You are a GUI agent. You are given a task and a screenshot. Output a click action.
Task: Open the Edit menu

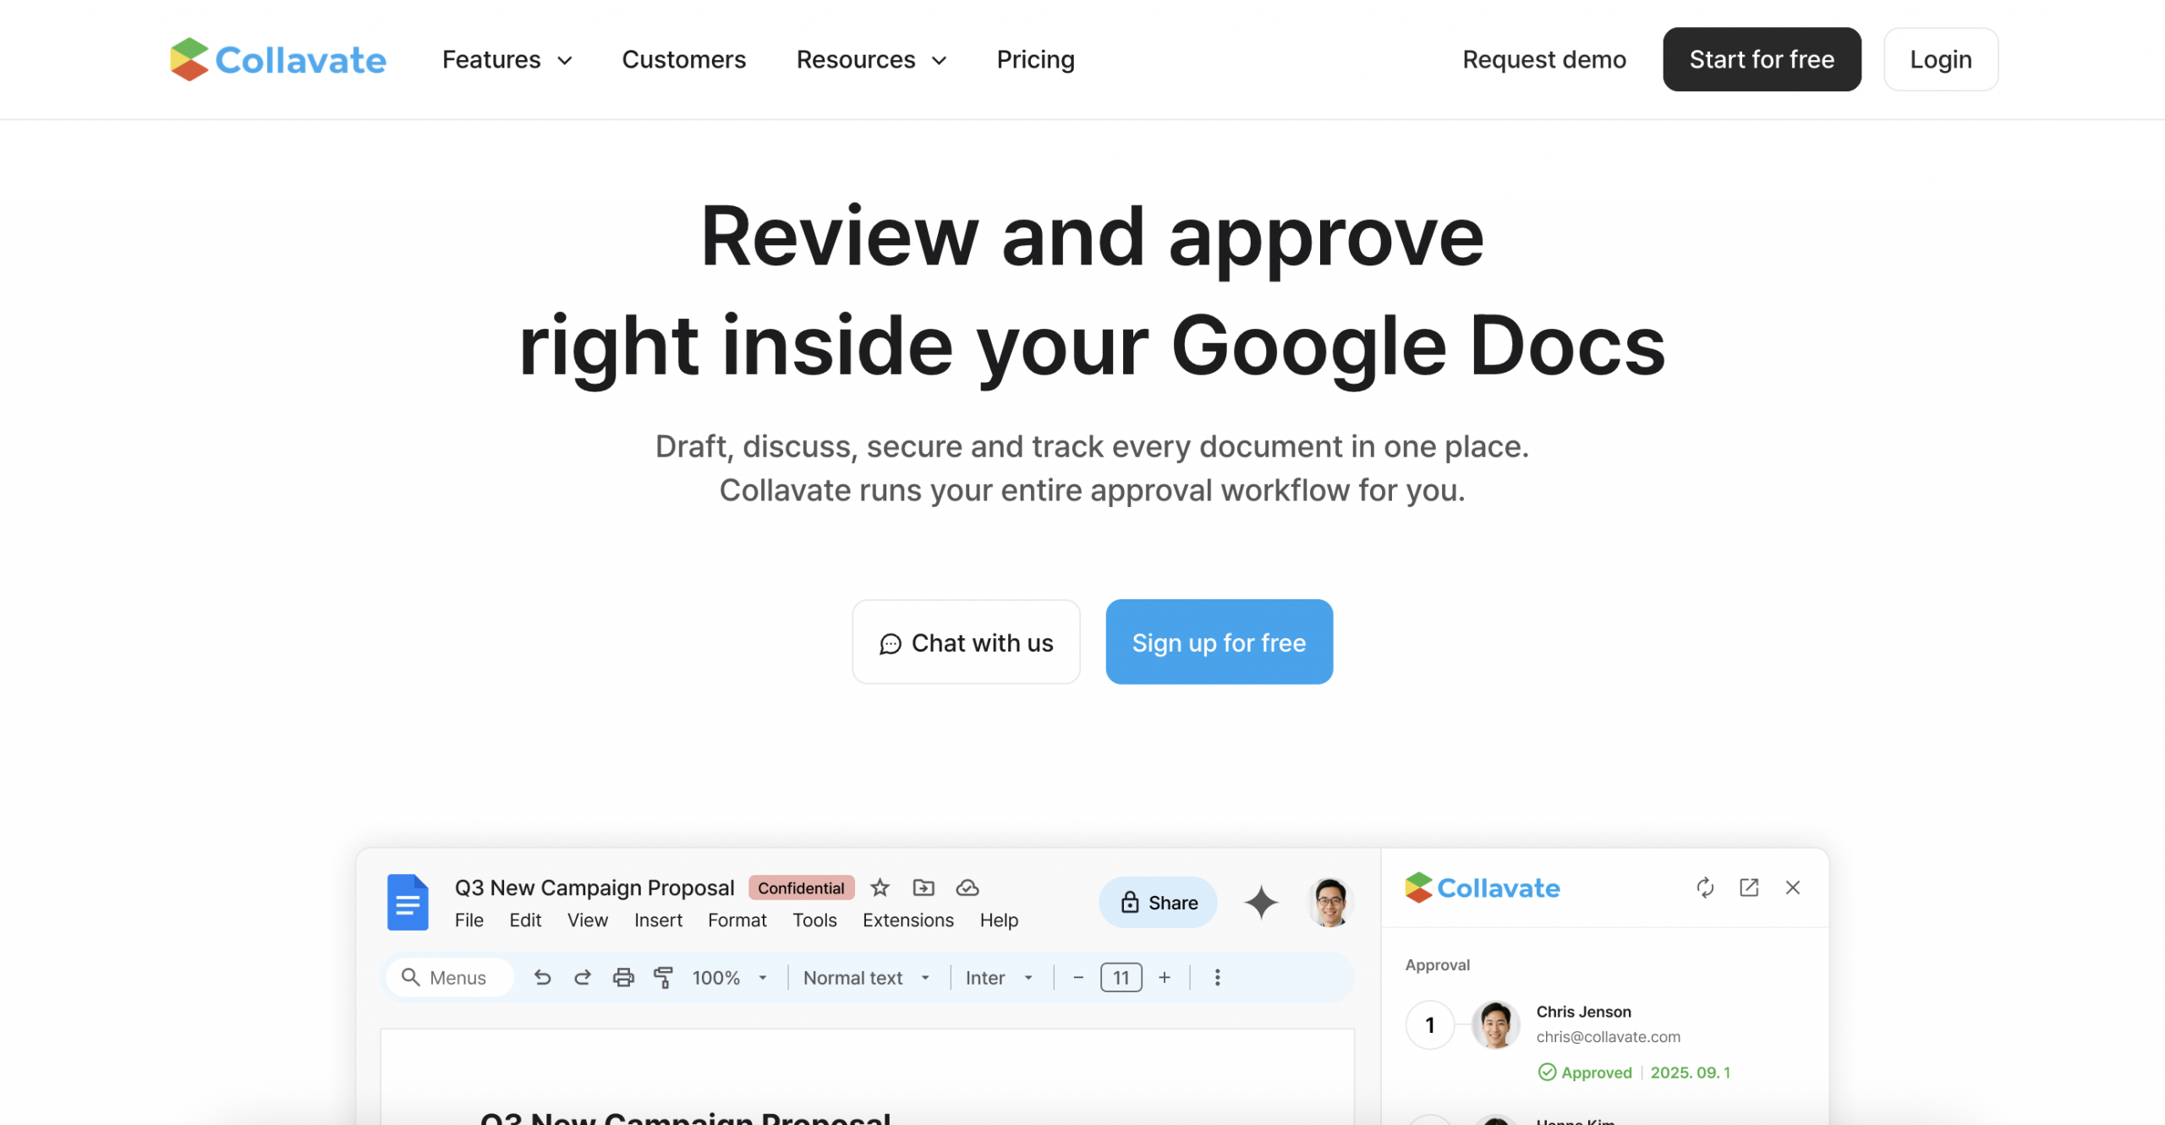tap(525, 920)
